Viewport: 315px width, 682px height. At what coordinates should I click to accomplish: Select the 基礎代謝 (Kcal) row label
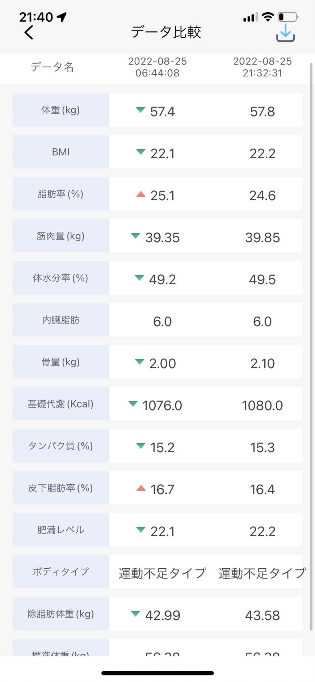[x=61, y=404]
